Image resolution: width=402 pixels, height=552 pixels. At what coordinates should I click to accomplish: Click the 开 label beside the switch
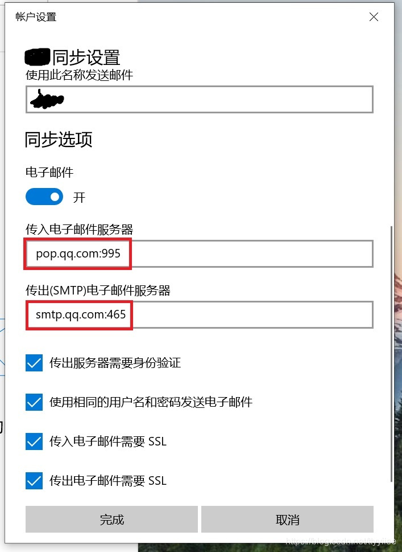click(79, 197)
